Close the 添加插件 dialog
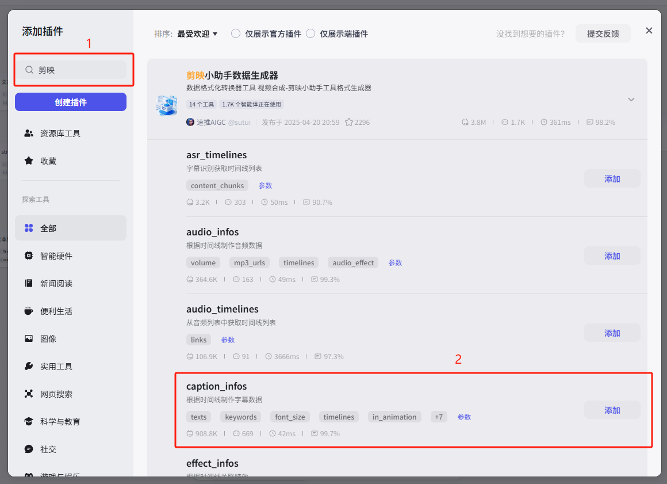The height and width of the screenshot is (484, 667). pos(649,31)
